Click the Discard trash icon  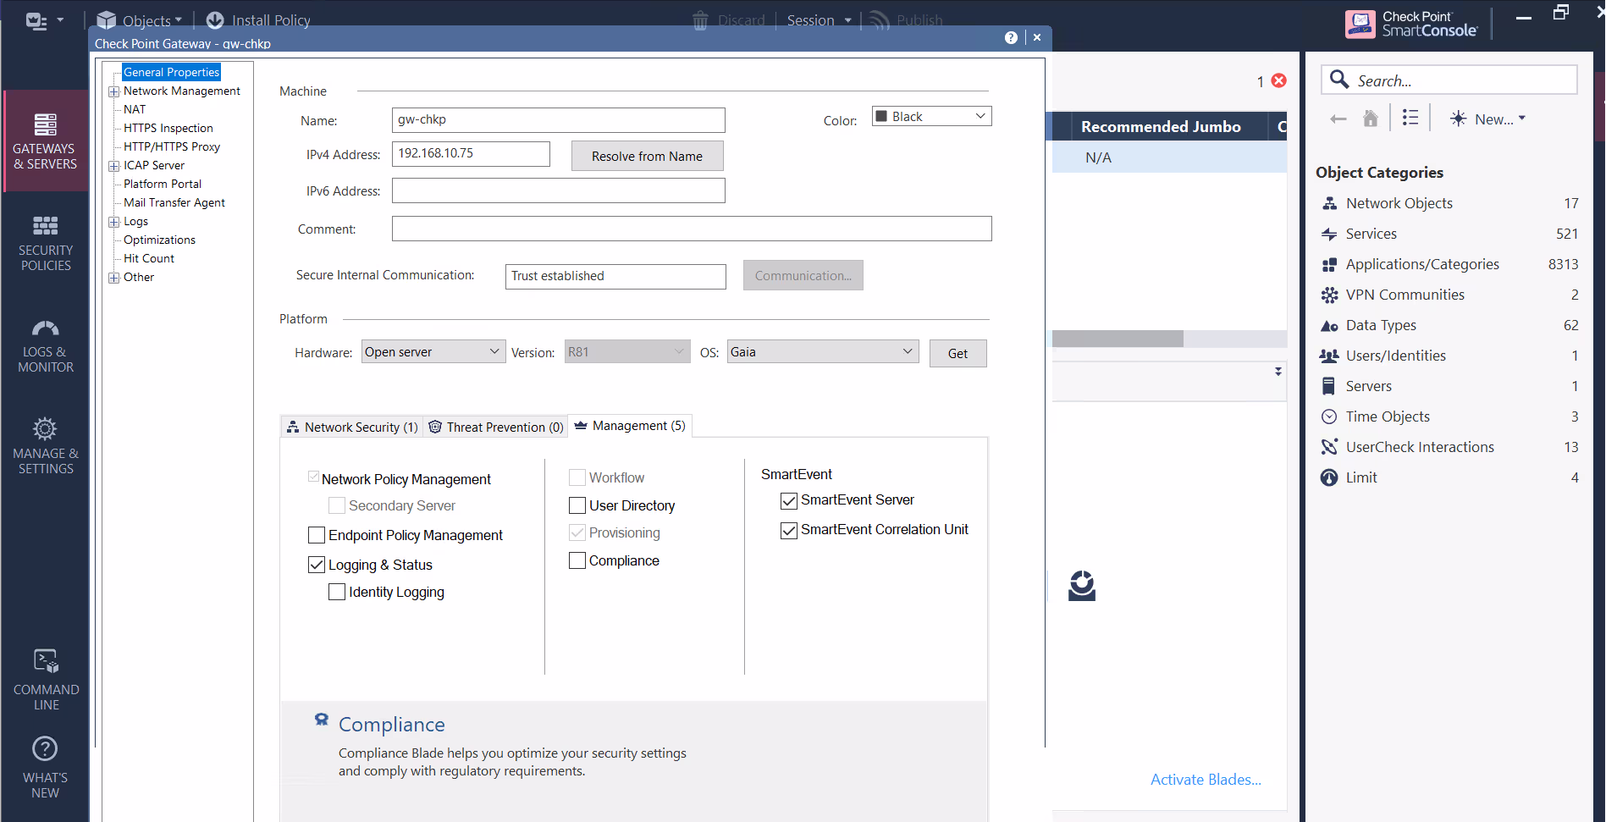[x=700, y=20]
